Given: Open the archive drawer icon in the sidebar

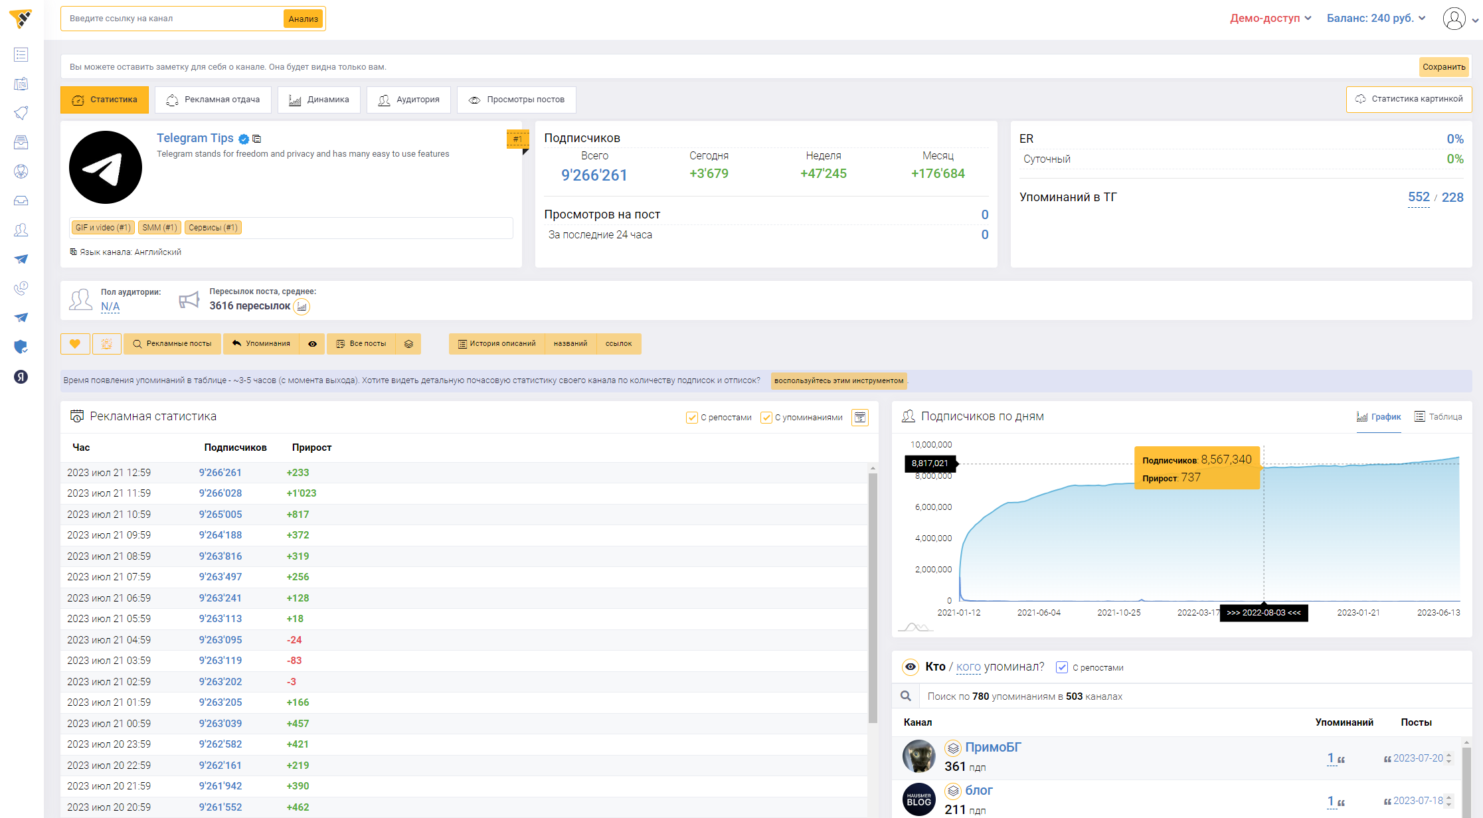Looking at the screenshot, I should (x=21, y=142).
